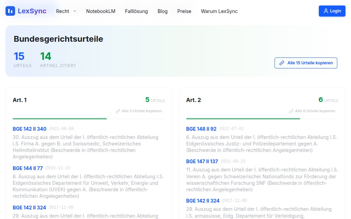This screenshot has width=351, height=219.
Task: Go to Falllösung page
Action: 136,11
